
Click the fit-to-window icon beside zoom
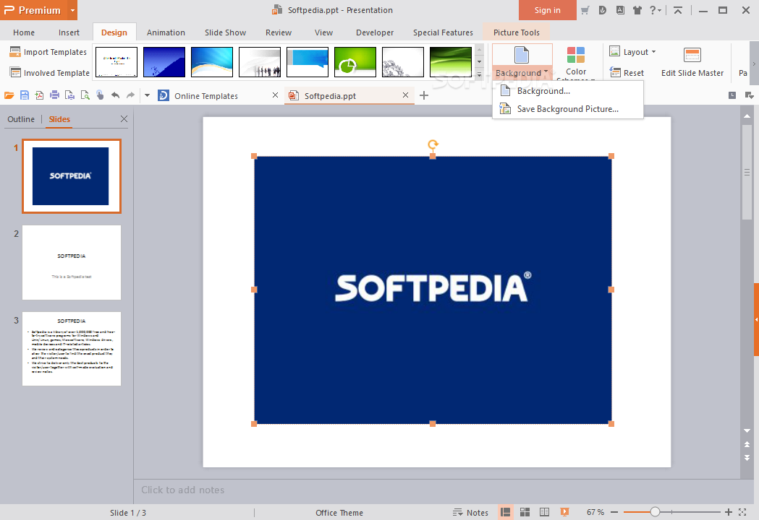[742, 512]
